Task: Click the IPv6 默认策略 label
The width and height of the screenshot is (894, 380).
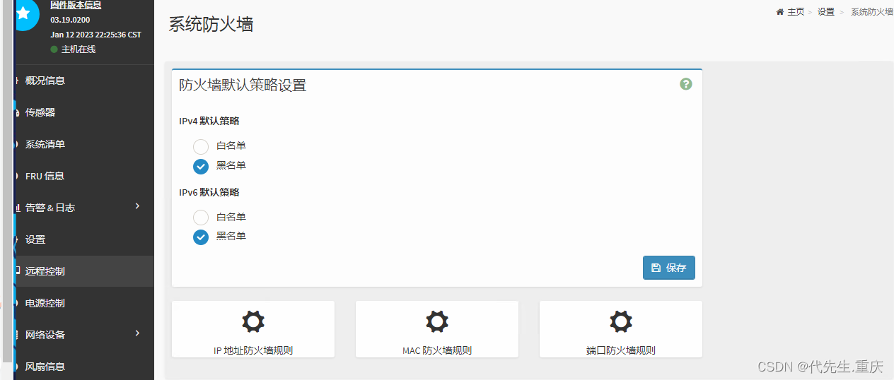Action: coord(209,192)
